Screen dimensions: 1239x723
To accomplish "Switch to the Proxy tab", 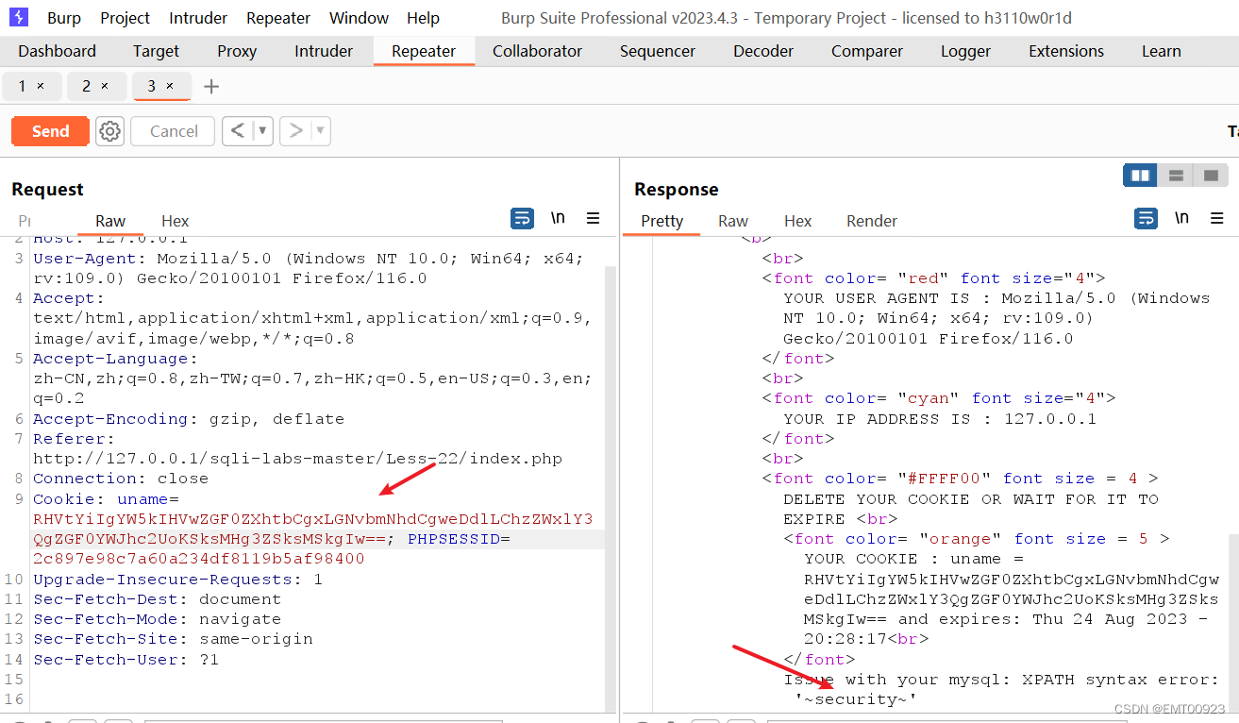I will (237, 51).
